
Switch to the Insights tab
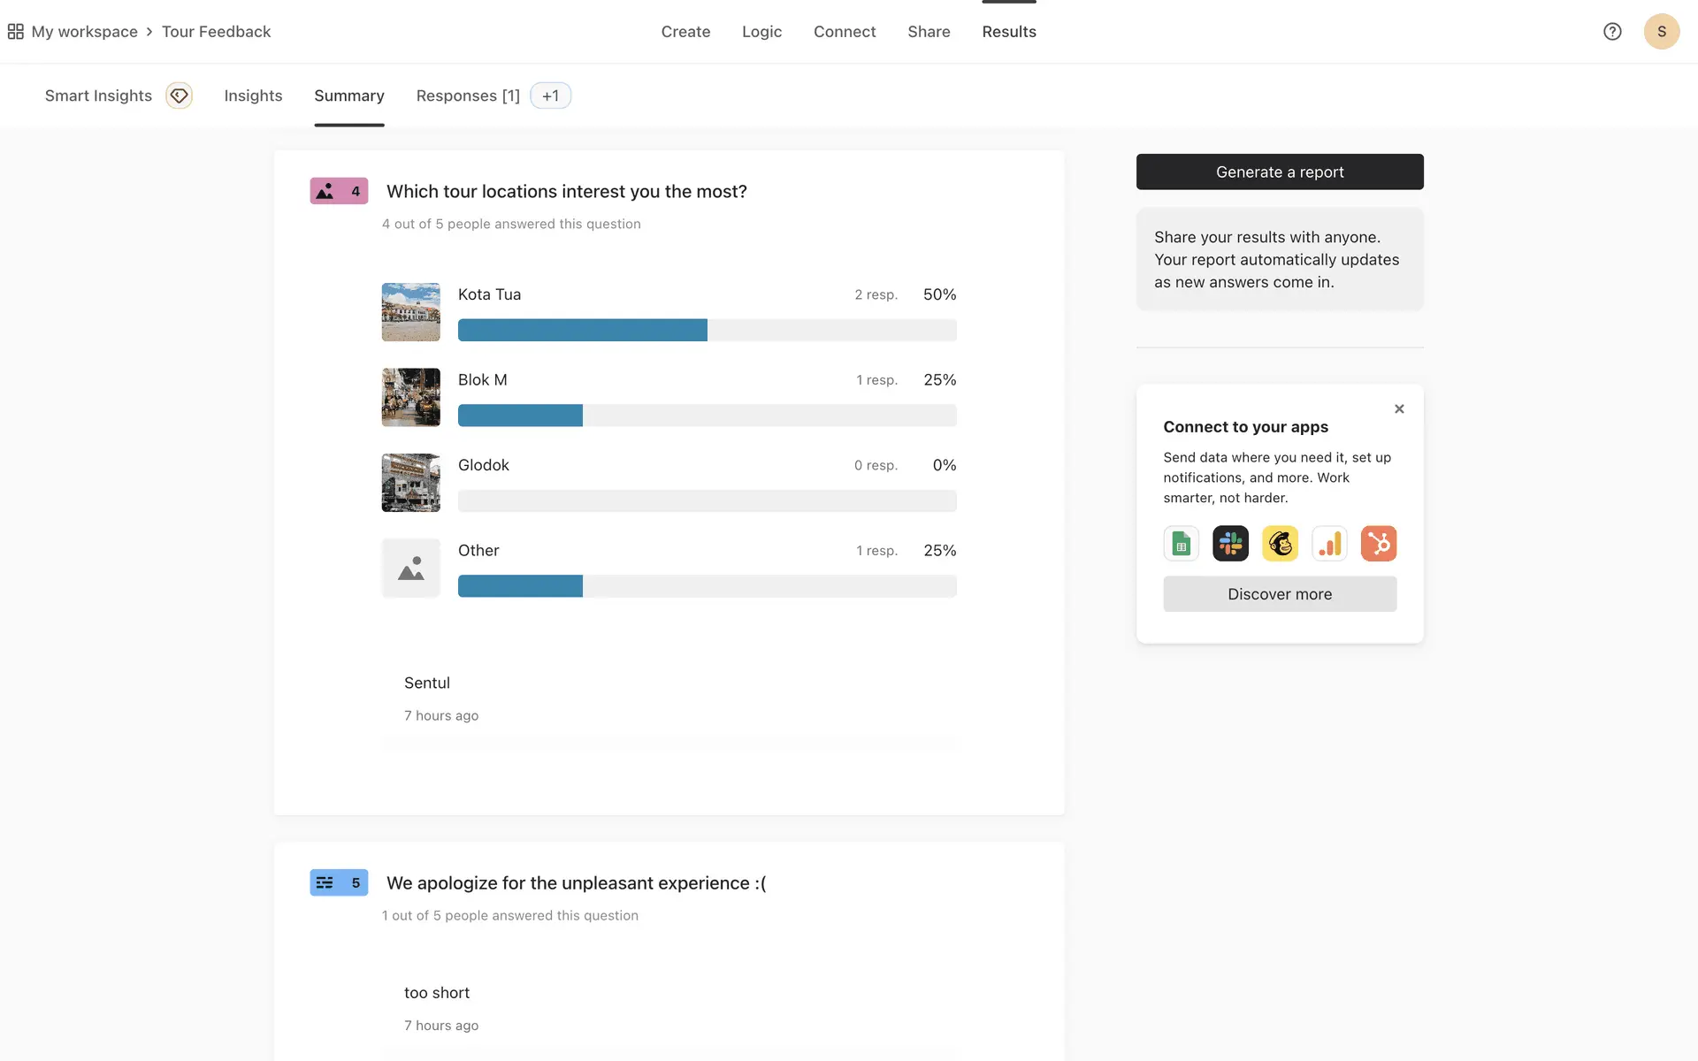click(253, 95)
